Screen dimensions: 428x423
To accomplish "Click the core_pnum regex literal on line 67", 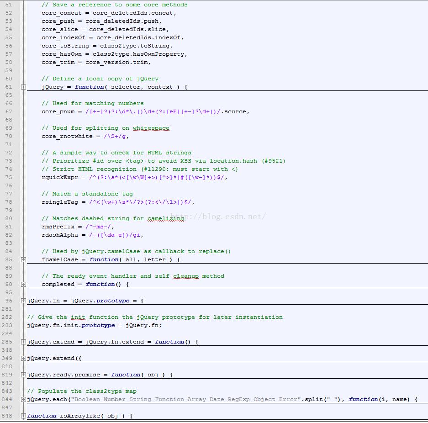I will (x=153, y=111).
